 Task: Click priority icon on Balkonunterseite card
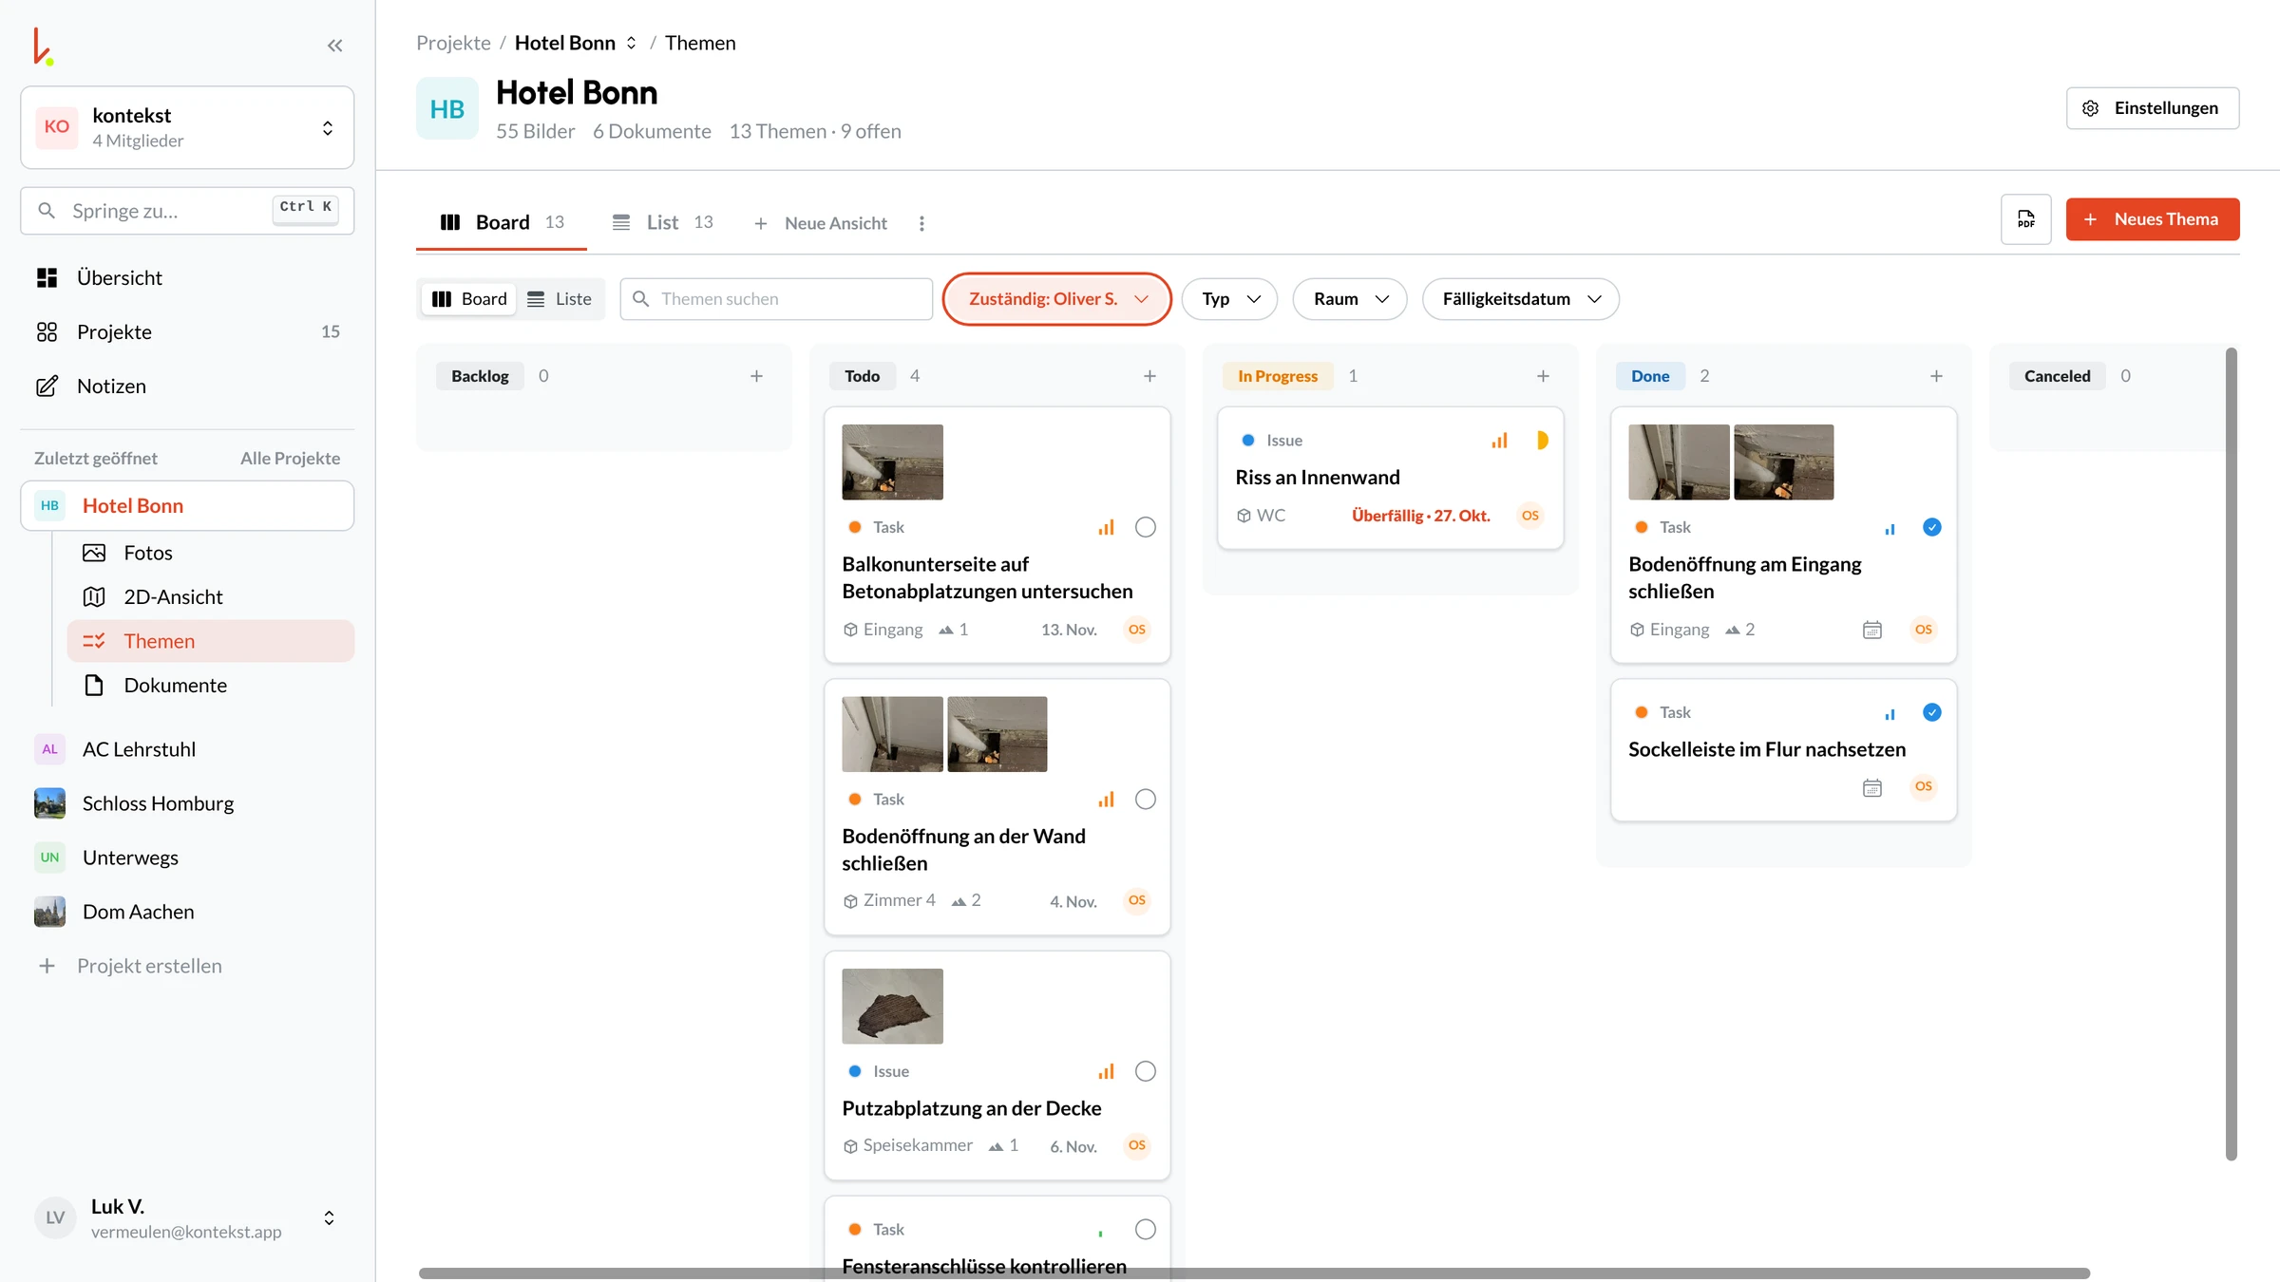click(1106, 527)
